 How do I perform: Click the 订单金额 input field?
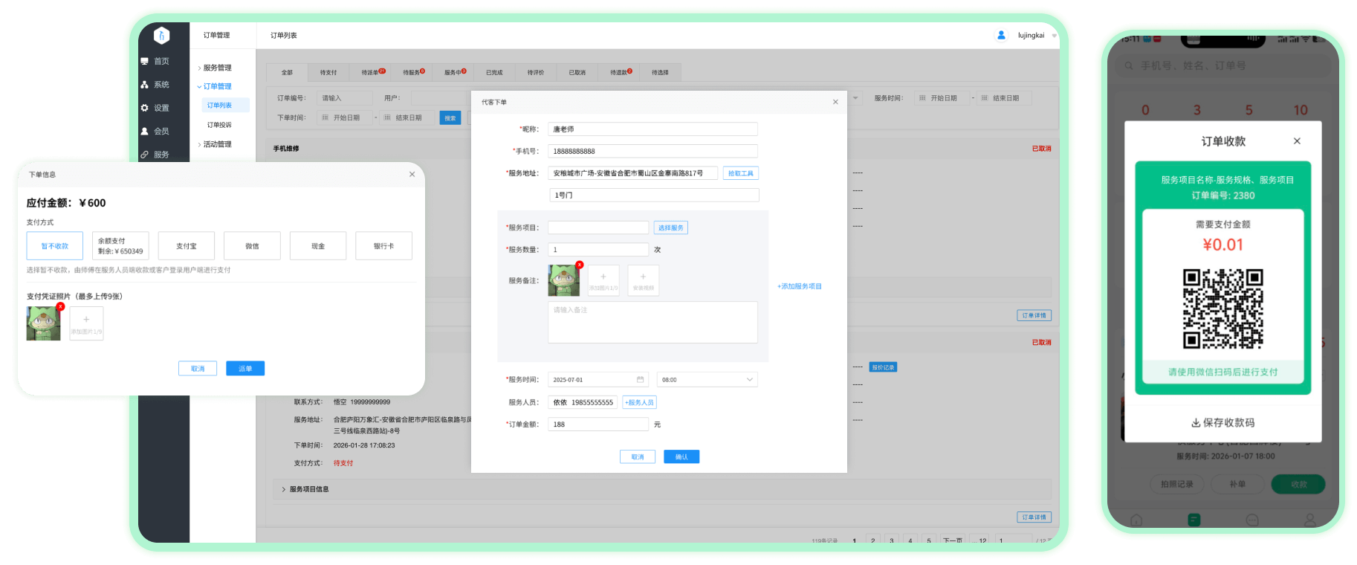click(x=598, y=424)
